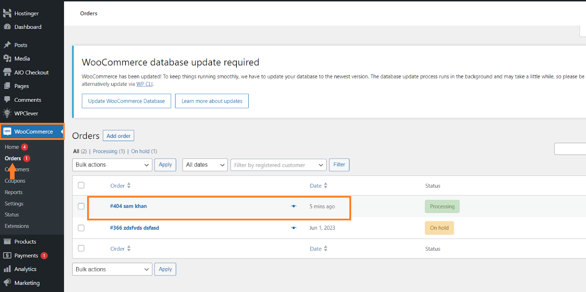
Task: Check select-all box in table header
Action: (x=81, y=185)
